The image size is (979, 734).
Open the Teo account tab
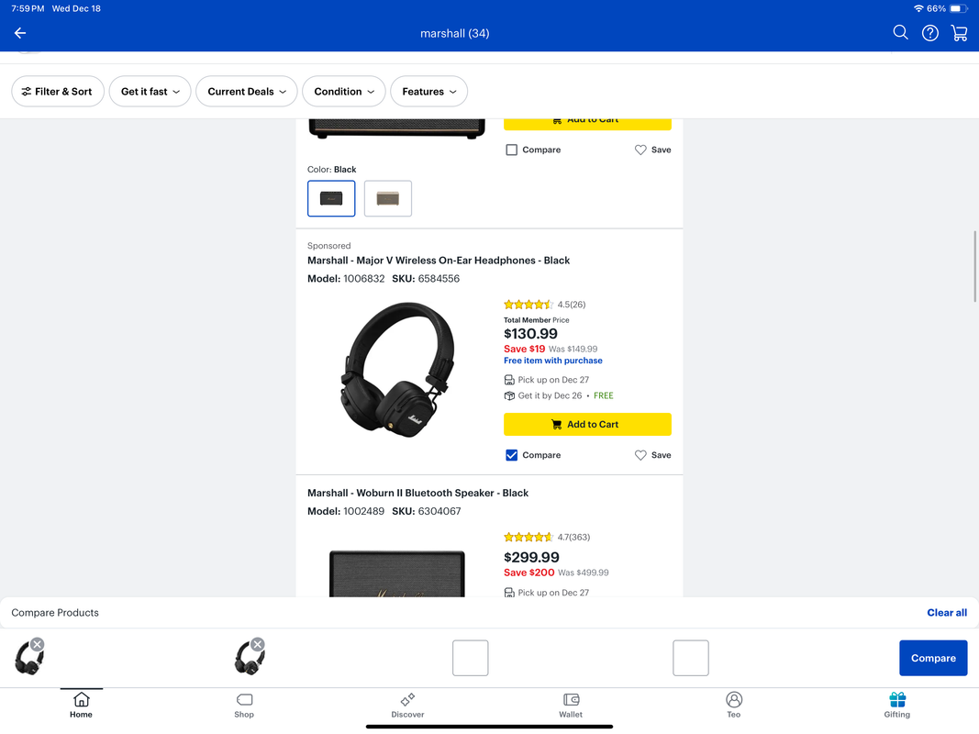[734, 706]
